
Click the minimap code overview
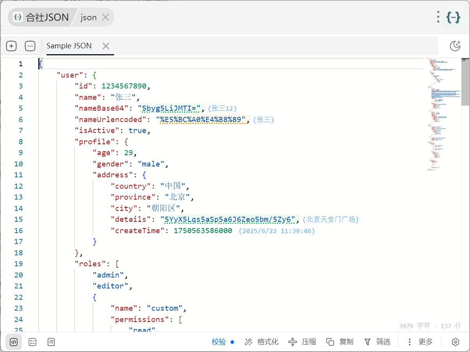443,115
